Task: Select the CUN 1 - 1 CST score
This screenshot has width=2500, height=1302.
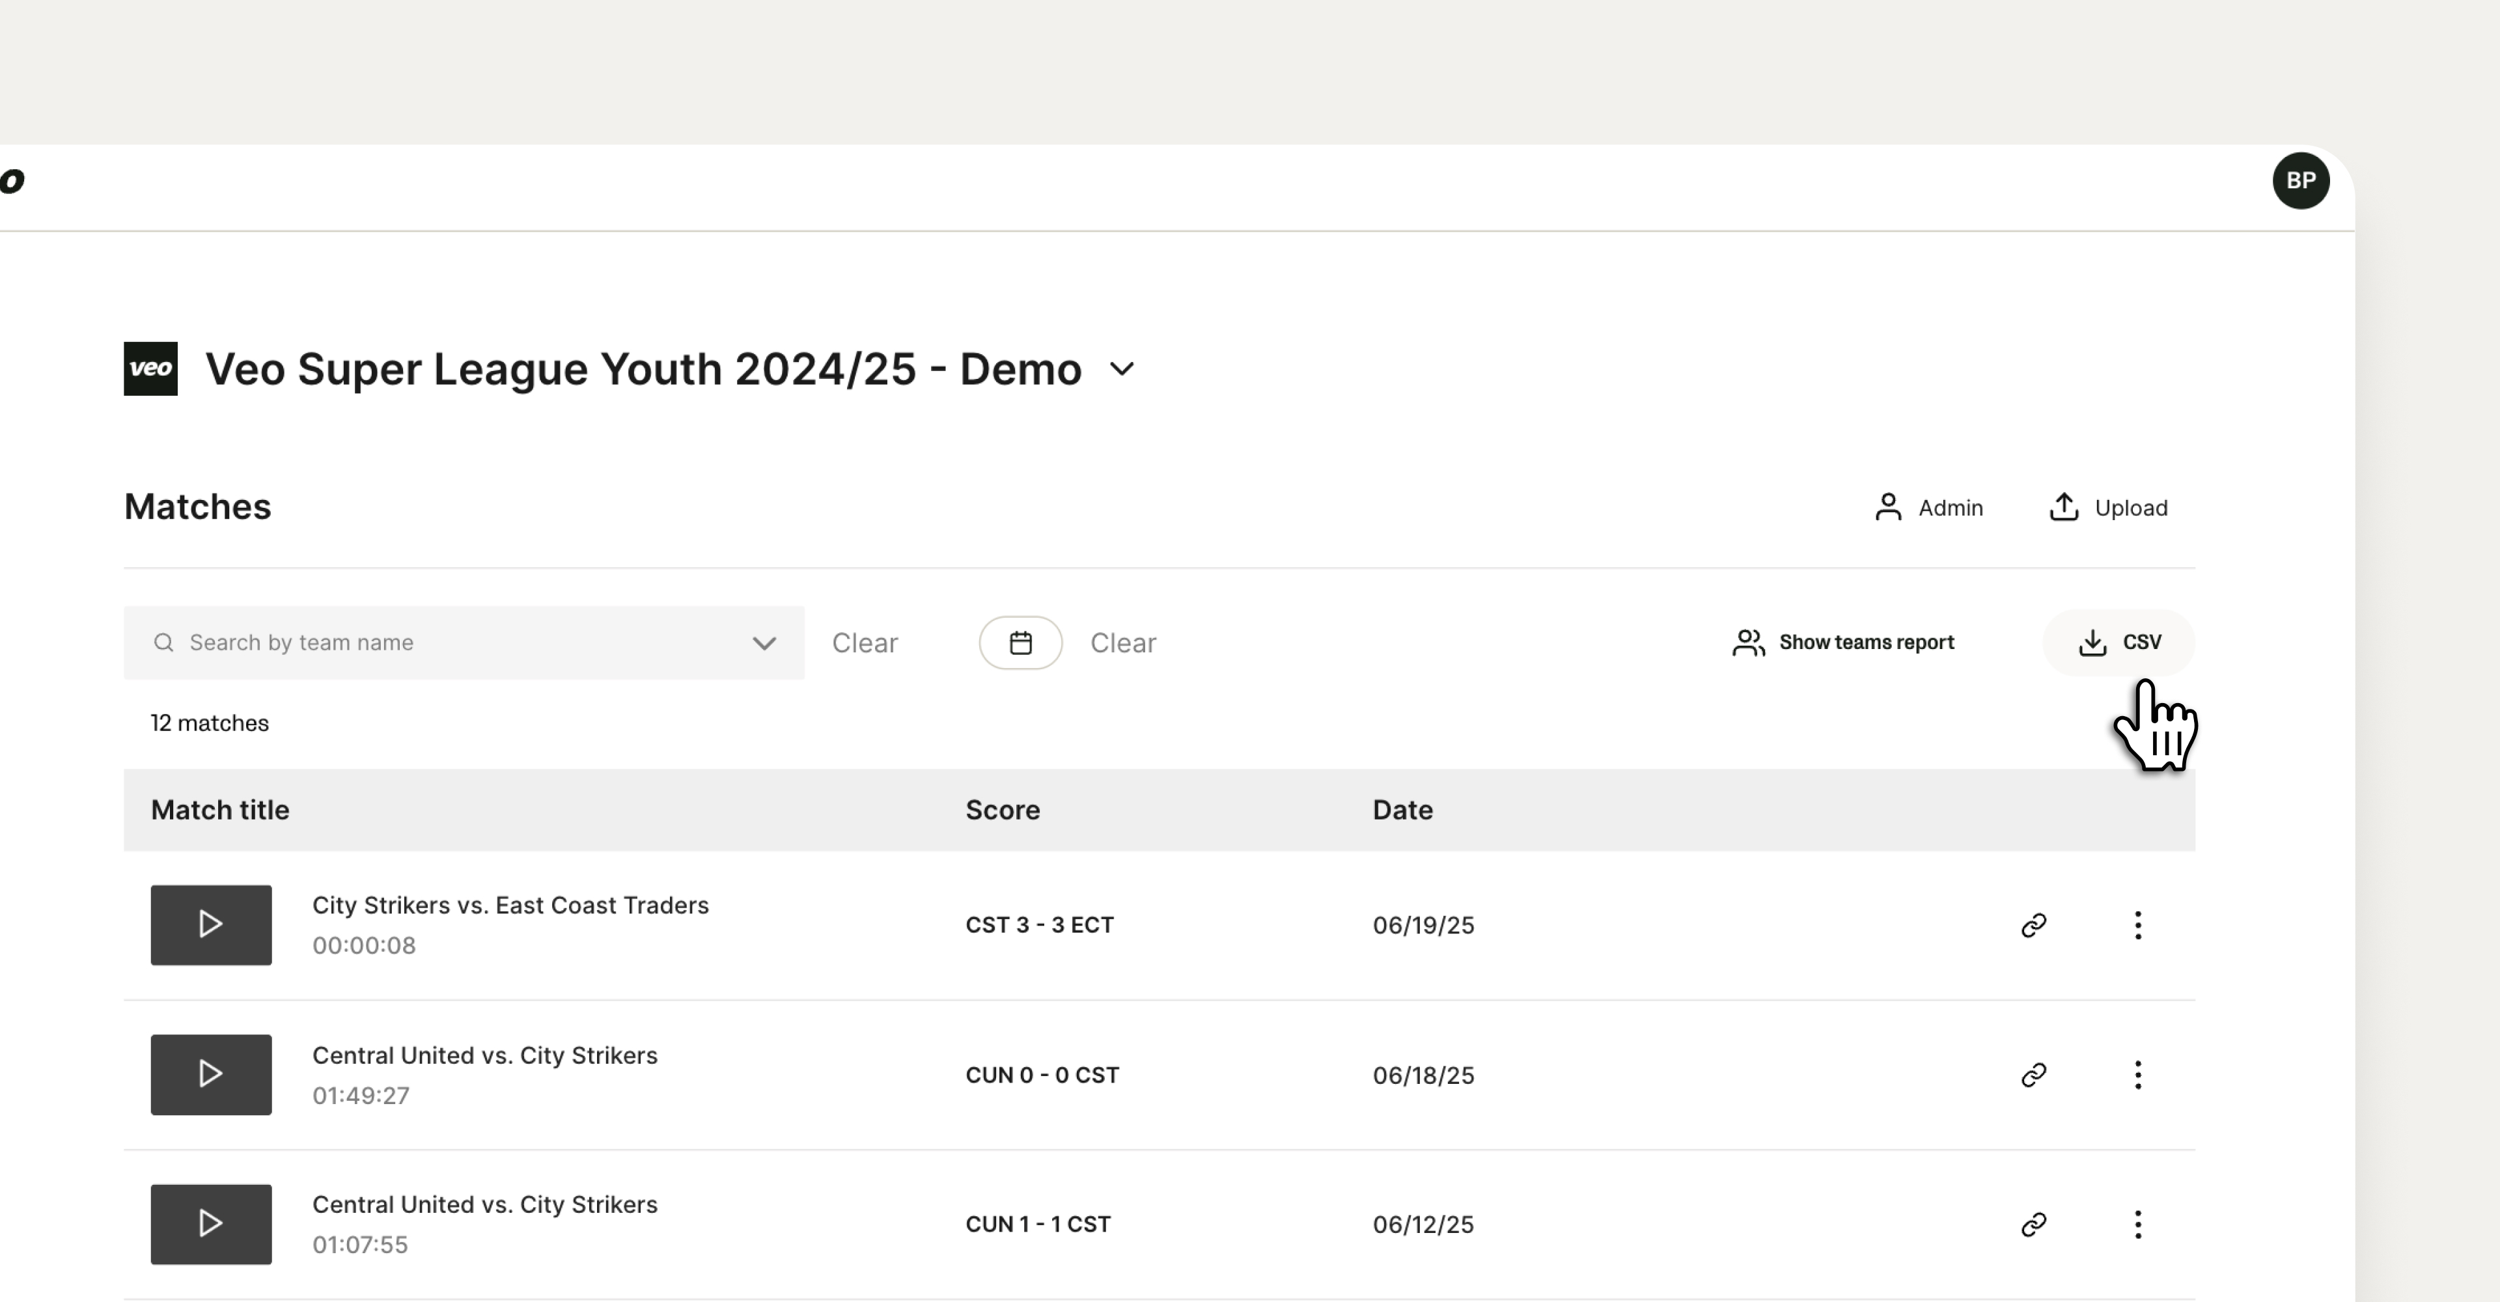Action: [1038, 1223]
